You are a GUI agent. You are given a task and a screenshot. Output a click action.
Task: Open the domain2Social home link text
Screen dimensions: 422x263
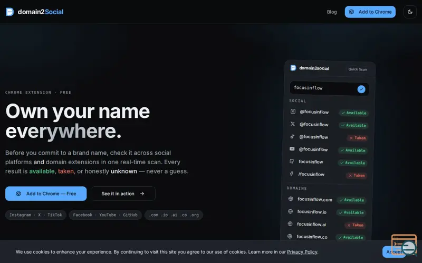41,12
